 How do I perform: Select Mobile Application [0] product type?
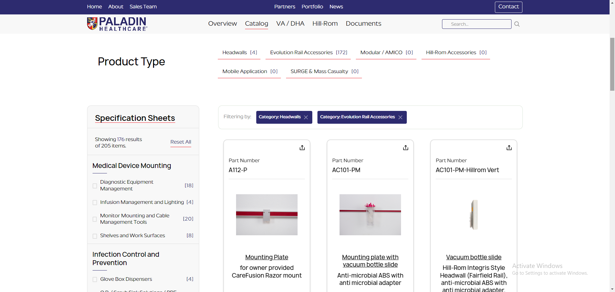pyautogui.click(x=250, y=71)
